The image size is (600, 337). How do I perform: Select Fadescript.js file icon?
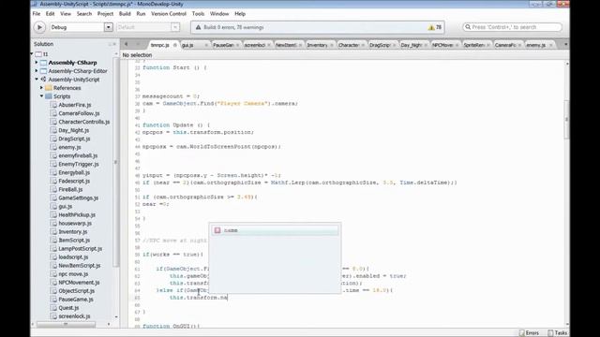coord(53,181)
